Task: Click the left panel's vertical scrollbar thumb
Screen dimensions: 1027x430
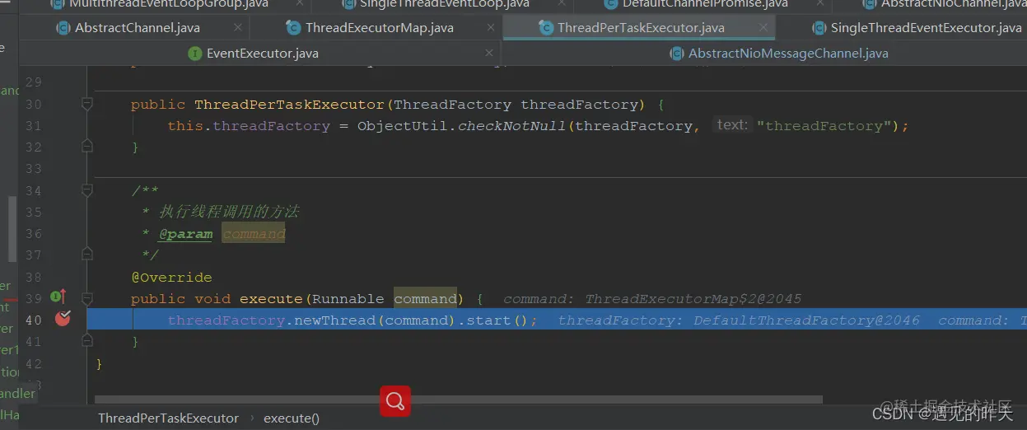Action: pos(12,228)
